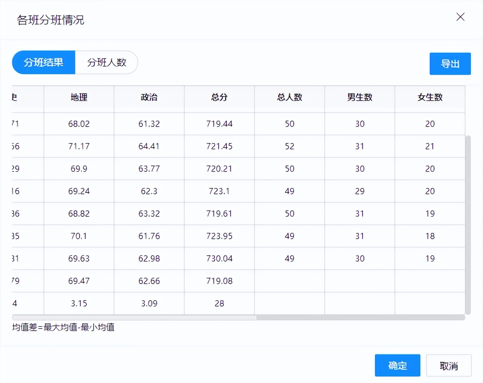Switch to the 分班人数 tab

(107, 62)
